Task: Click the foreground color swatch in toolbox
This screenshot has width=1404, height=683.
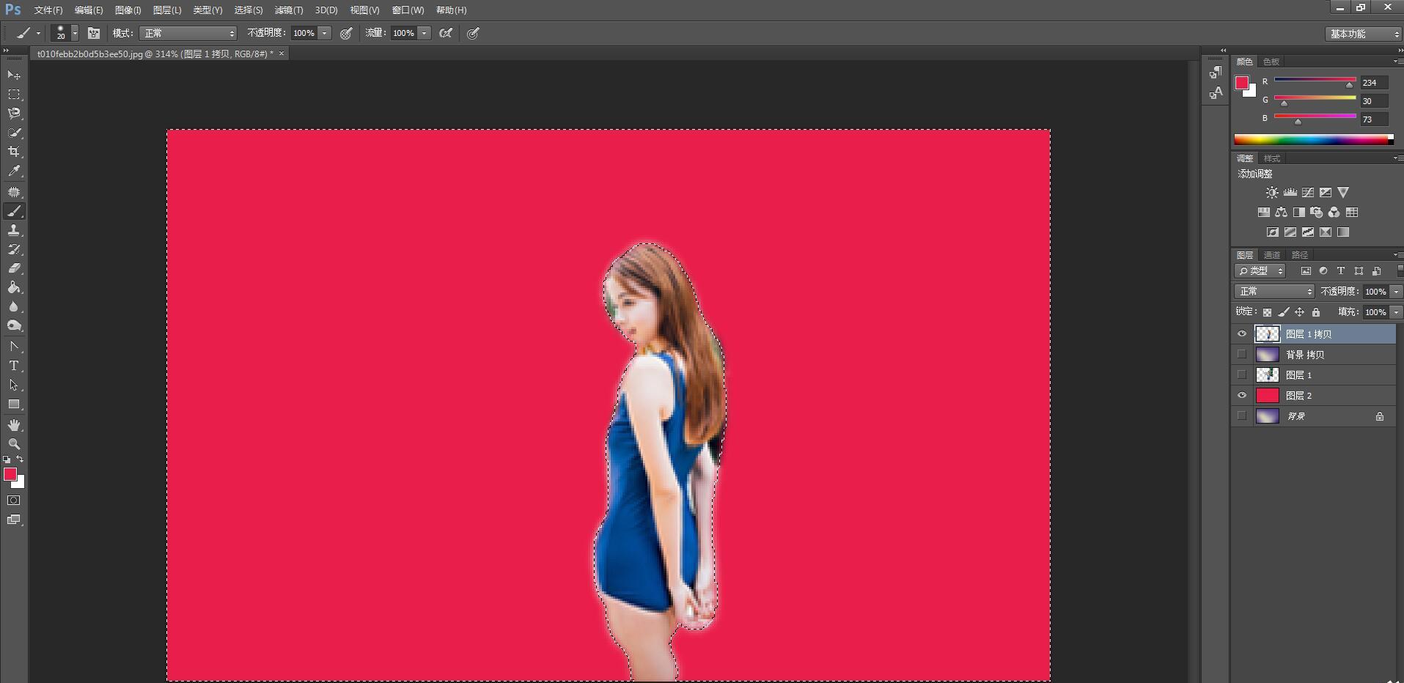Action: click(10, 474)
